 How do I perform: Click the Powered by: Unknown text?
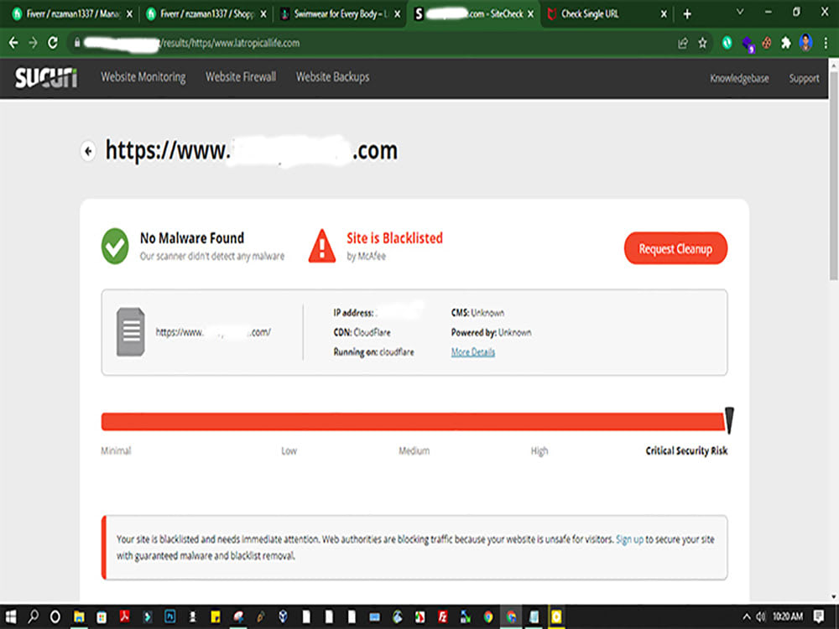(x=491, y=332)
